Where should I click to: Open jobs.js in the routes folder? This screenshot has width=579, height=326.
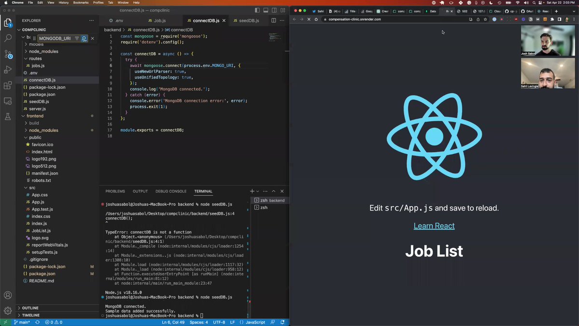click(x=57, y=66)
